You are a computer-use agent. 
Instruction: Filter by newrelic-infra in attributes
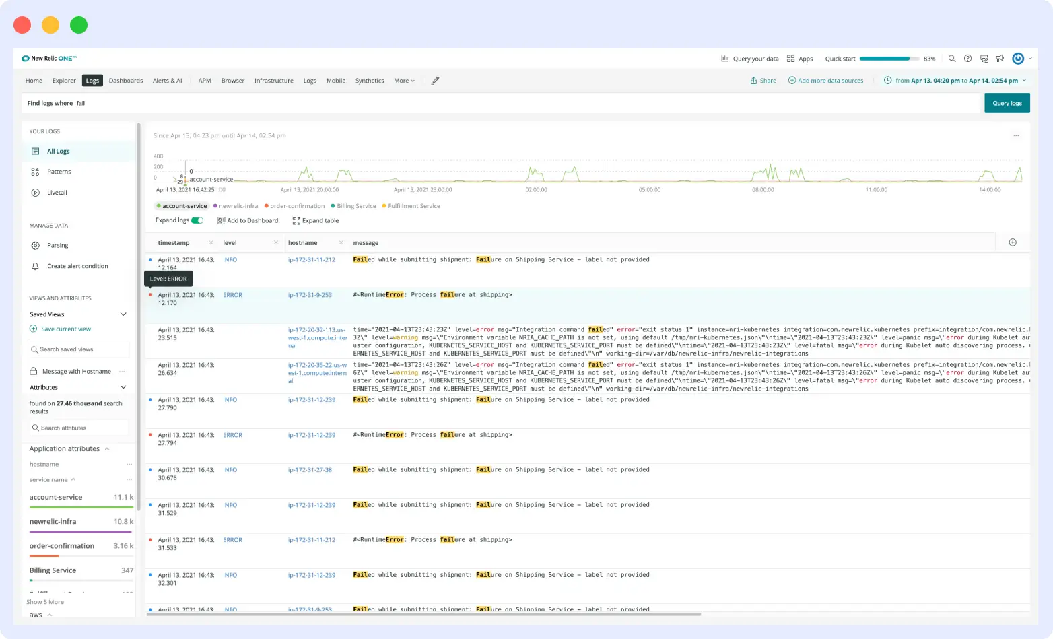pyautogui.click(x=53, y=522)
